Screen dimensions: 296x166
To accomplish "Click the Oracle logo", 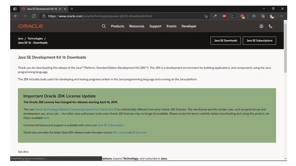I will [x=31, y=26].
